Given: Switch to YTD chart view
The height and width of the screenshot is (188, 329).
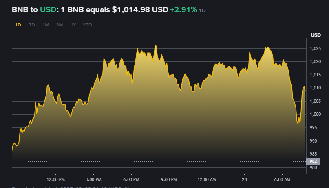Looking at the screenshot, I should tap(87, 25).
